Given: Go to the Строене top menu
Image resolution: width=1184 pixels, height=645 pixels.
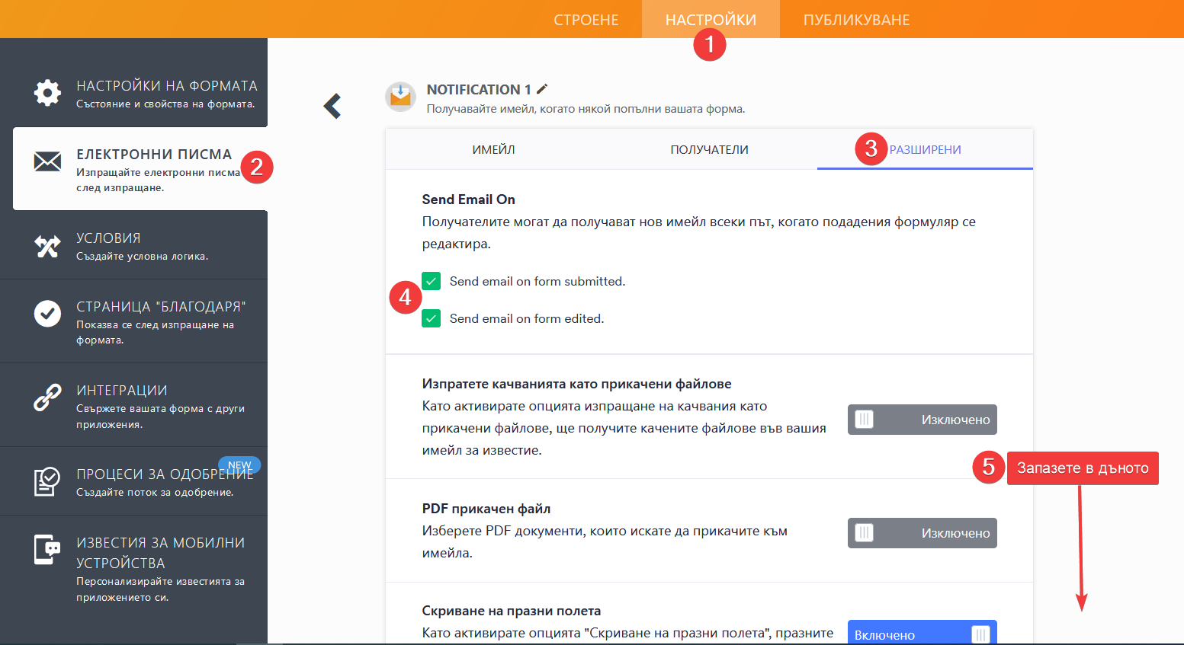Looking at the screenshot, I should (x=586, y=20).
